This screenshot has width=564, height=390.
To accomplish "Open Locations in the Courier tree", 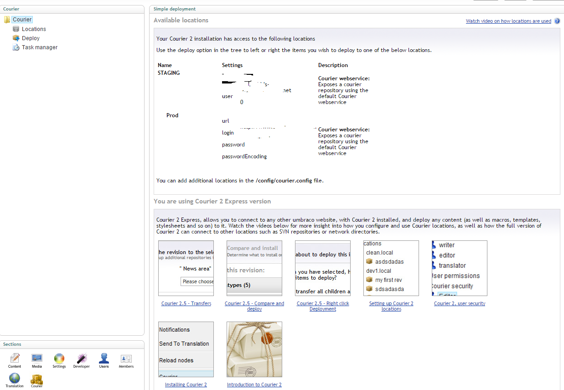I will (x=34, y=29).
